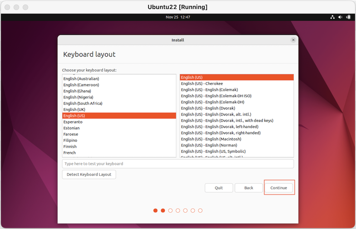Open the network status icon in top bar
The width and height of the screenshot is (356, 229).
coord(332,17)
